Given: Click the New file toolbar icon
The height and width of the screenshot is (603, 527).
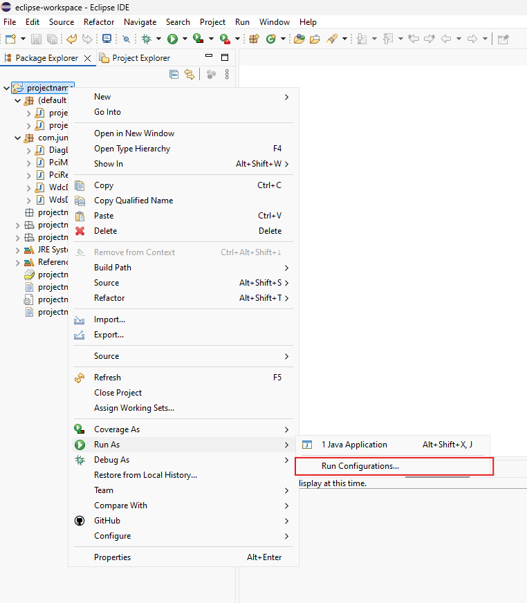Looking at the screenshot, I should [x=10, y=39].
